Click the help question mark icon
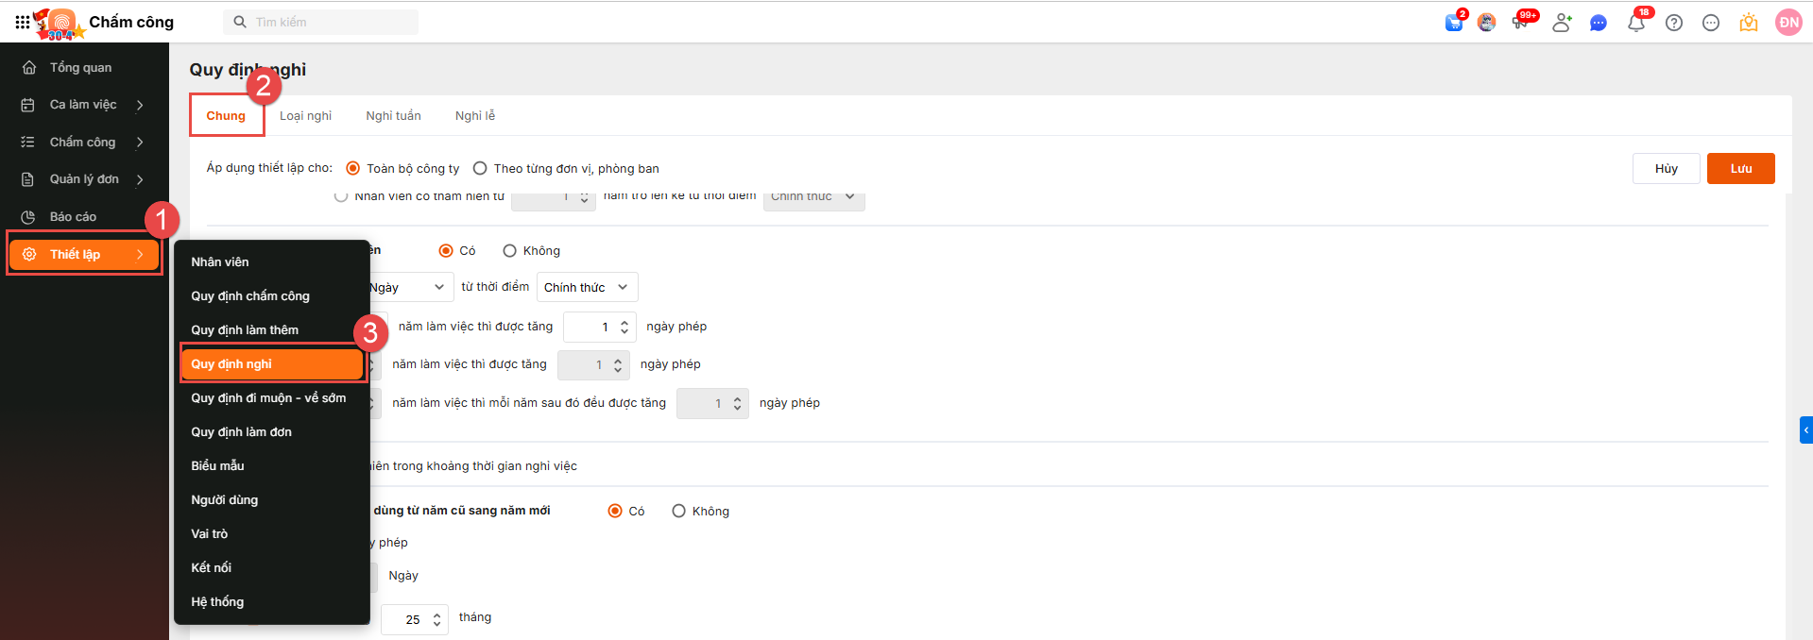This screenshot has width=1813, height=640. coord(1674,23)
